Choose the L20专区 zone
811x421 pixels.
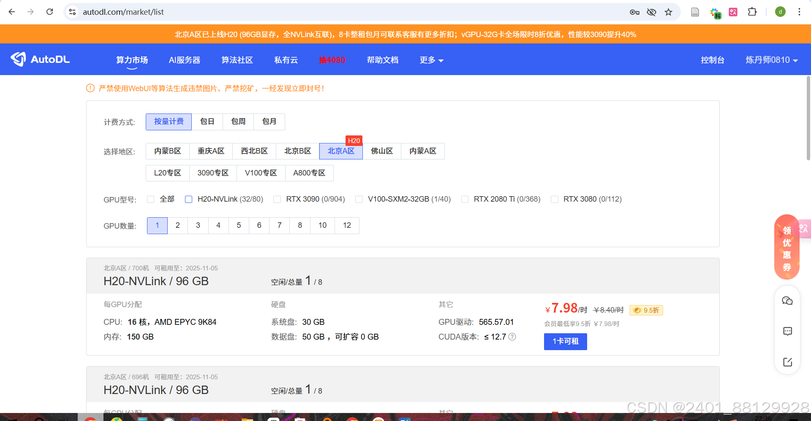[x=167, y=173]
